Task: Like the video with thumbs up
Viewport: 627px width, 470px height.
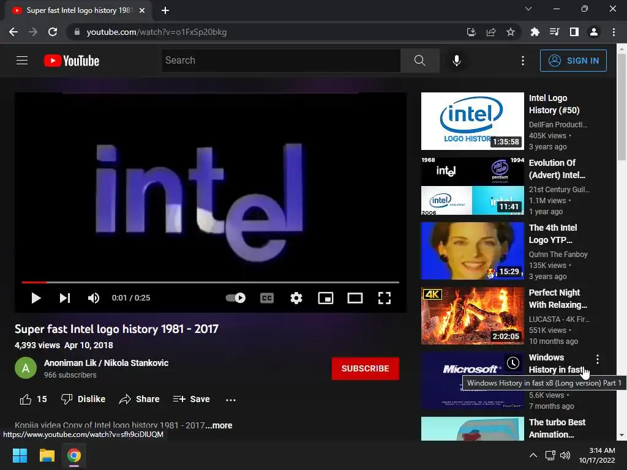Action: [34, 399]
